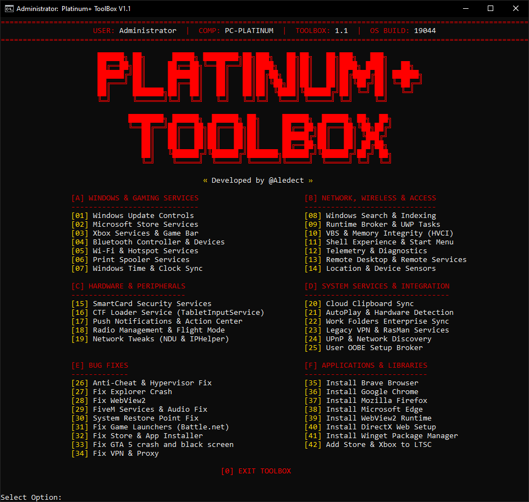Click '[11] Shell Experience & Start Menu'
Viewport: 529px width, 502px height.
pyautogui.click(x=379, y=242)
